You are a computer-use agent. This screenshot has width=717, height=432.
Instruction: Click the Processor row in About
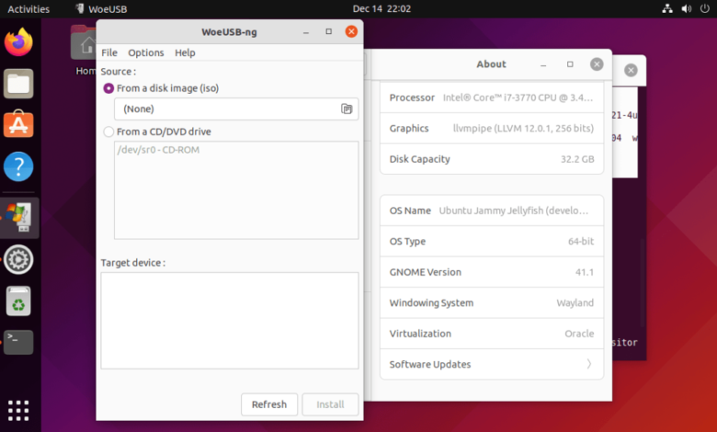click(492, 97)
